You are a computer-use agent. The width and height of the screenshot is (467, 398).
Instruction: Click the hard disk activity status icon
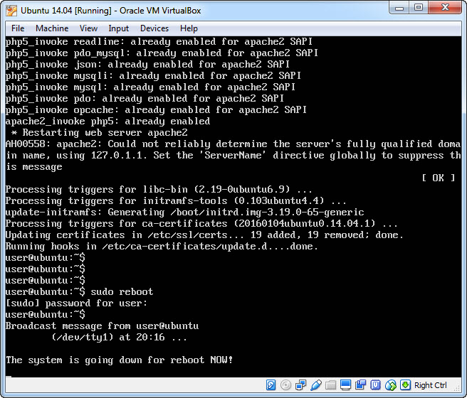coord(271,385)
